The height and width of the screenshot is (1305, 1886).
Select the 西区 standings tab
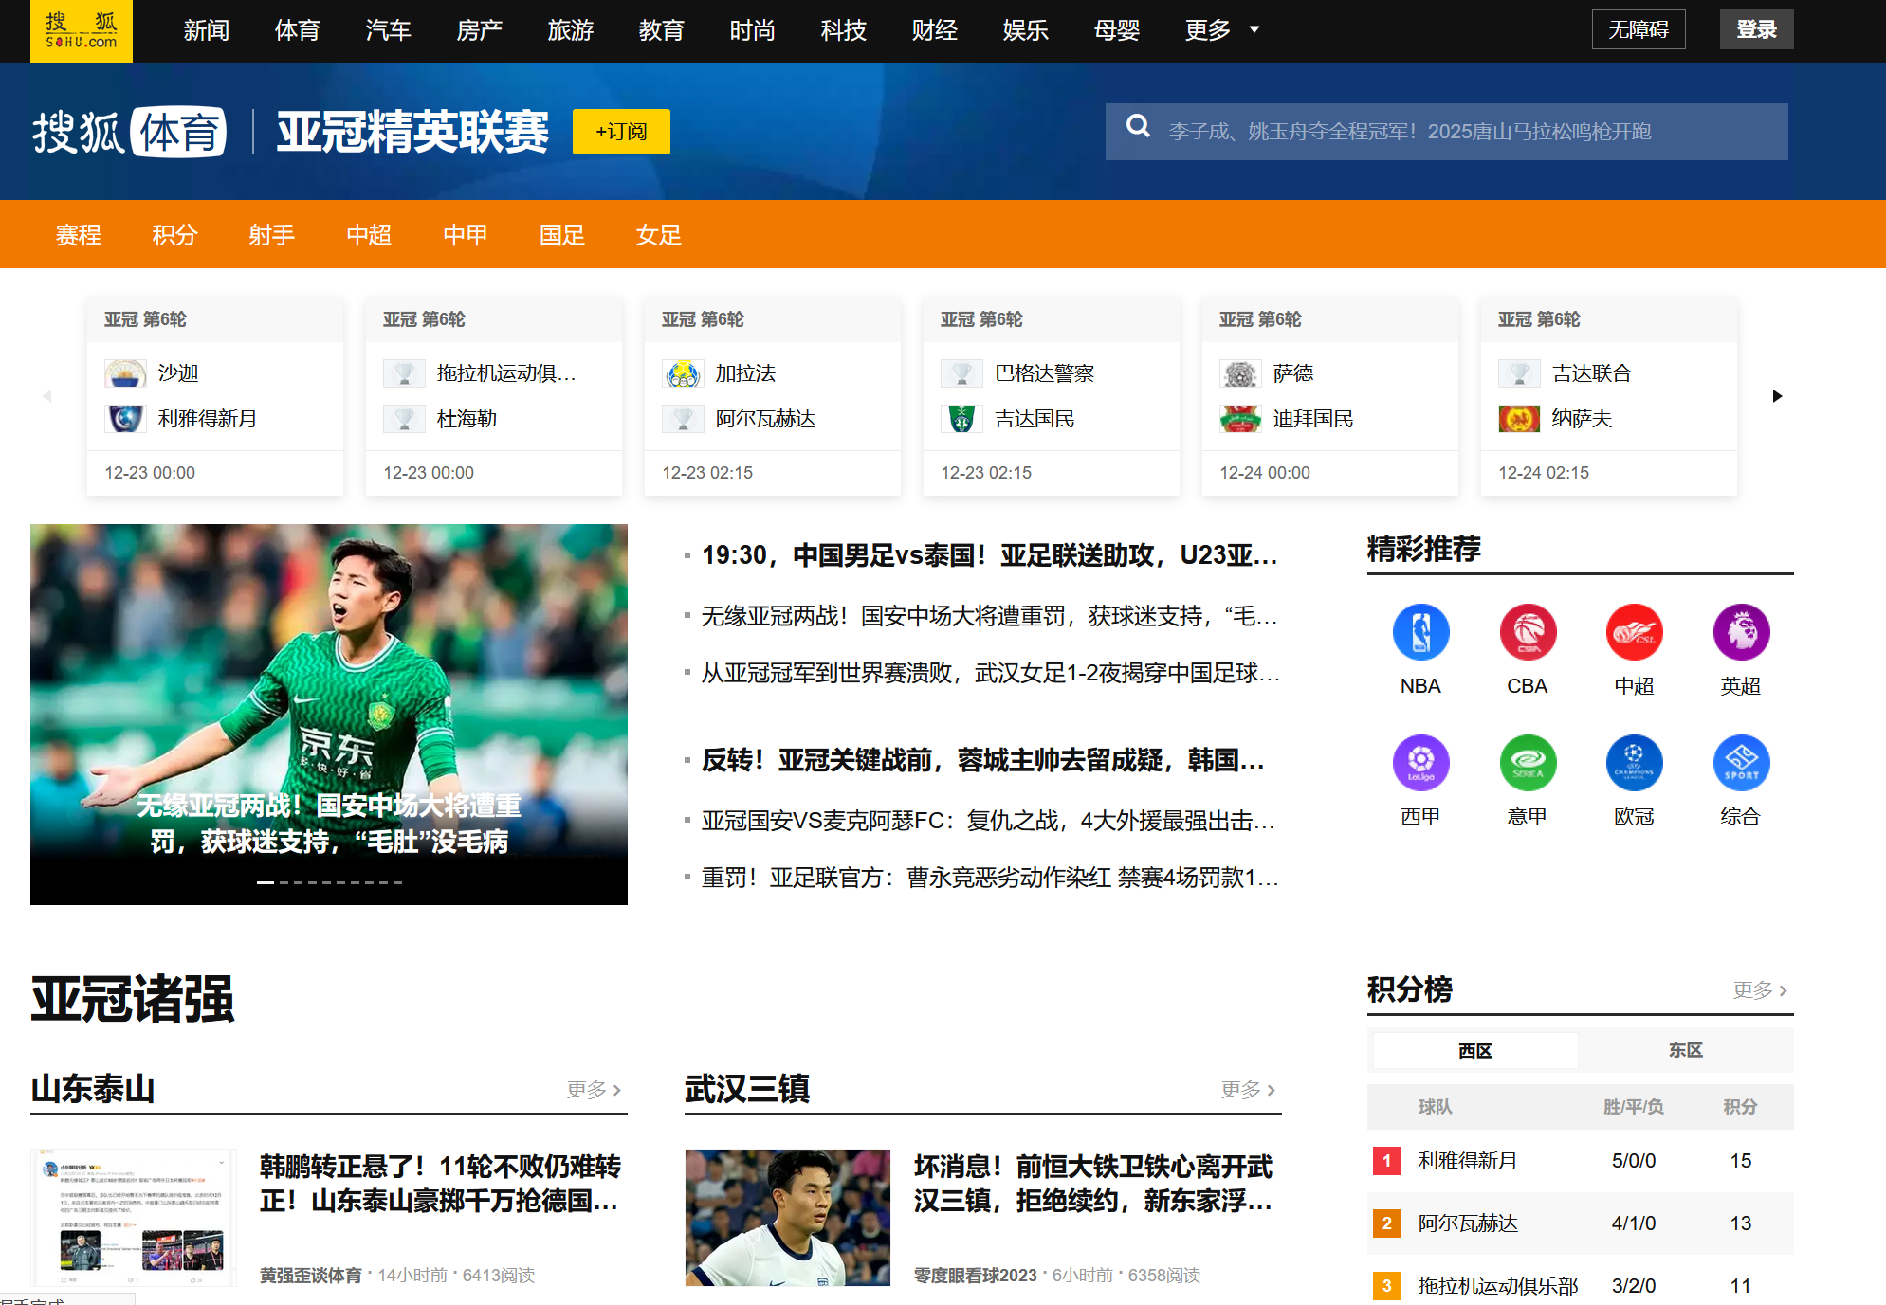click(1475, 1050)
